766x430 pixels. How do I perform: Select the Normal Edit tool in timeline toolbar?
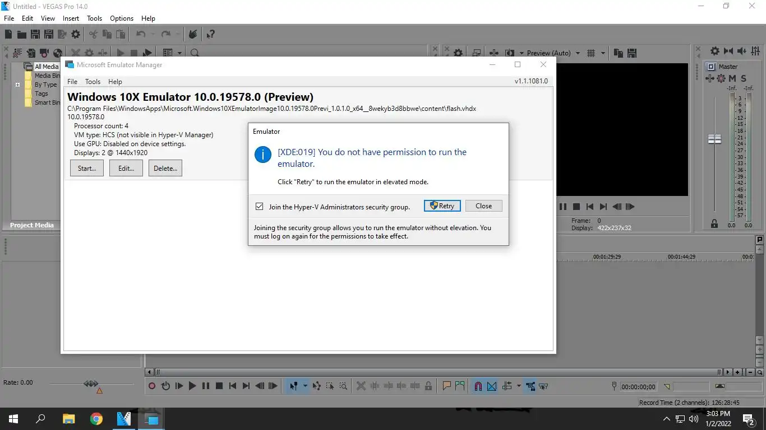(x=293, y=386)
